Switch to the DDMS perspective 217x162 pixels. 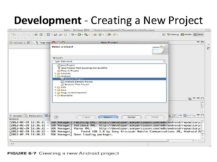point(186,34)
